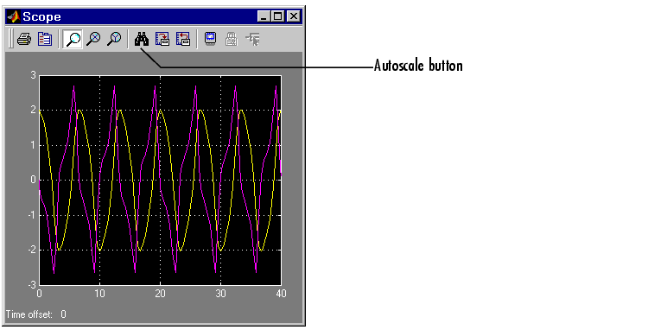Click the Autoscale button annotation text
648x330 pixels.
[418, 66]
